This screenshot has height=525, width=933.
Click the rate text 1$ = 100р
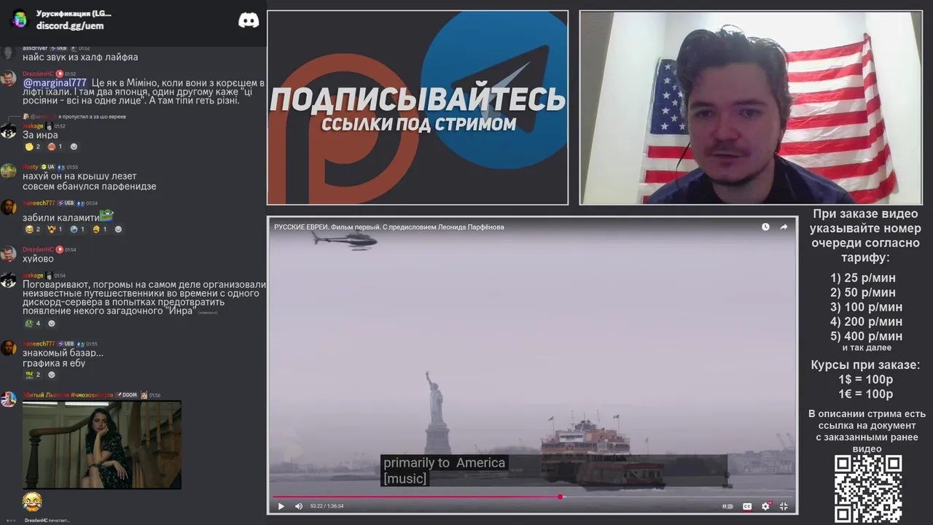865,379
